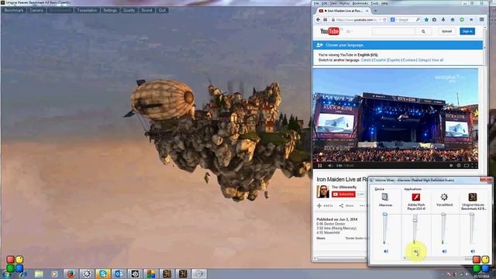Viewport: 496px width, 279px height.
Task: Click the YouTube Upload button
Action: click(446, 31)
